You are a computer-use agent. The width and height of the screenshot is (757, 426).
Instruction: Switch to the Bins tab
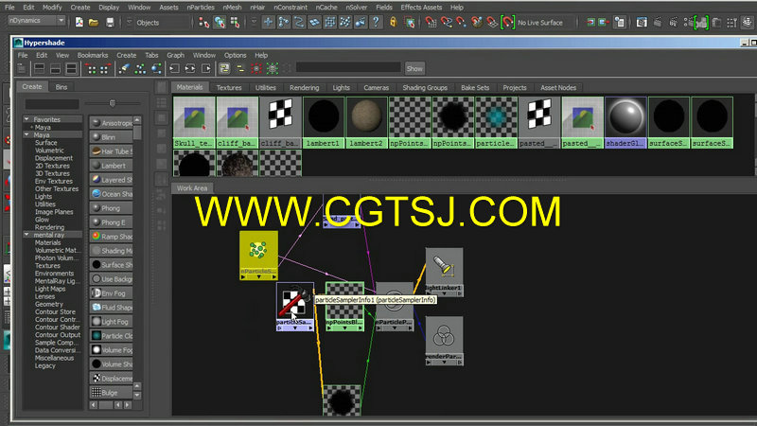pos(62,87)
